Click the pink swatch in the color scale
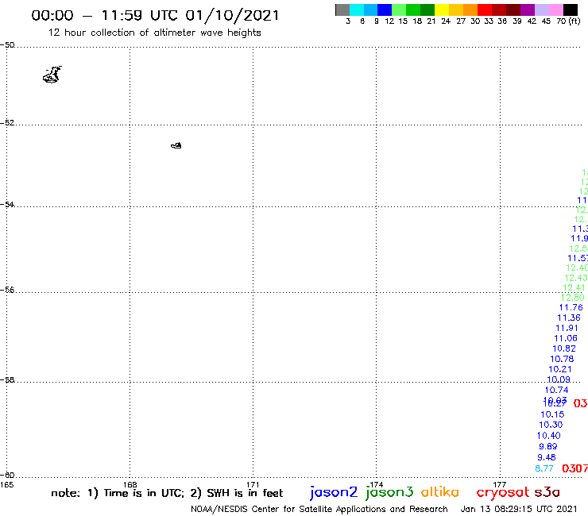The height and width of the screenshot is (516, 588). pos(556,10)
